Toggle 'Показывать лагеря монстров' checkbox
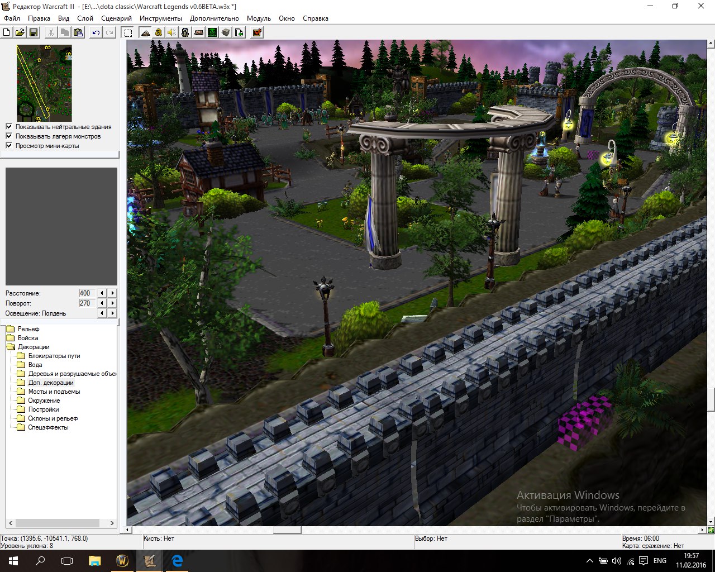 coord(9,136)
